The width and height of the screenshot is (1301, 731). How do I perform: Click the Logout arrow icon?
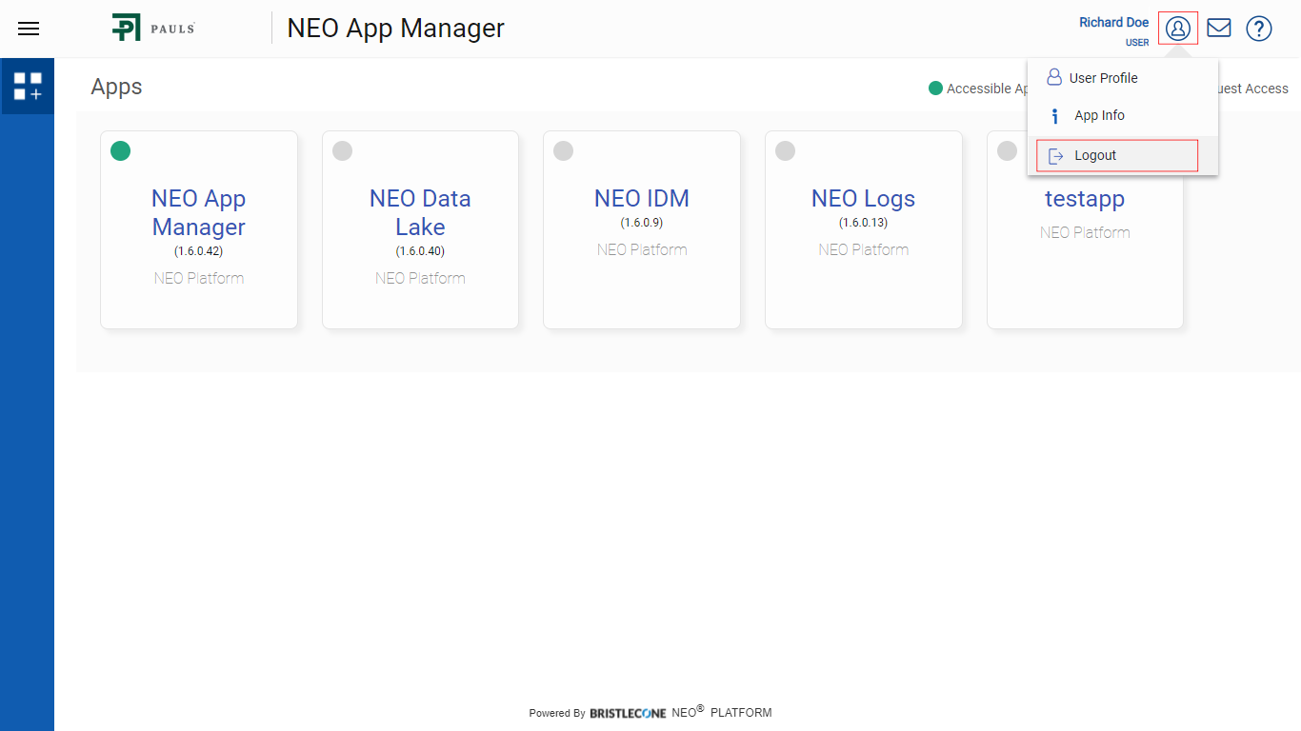pyautogui.click(x=1055, y=156)
